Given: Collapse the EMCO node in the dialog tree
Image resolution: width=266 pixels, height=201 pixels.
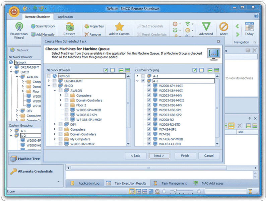Looking at the screenshot, I should (49, 86).
